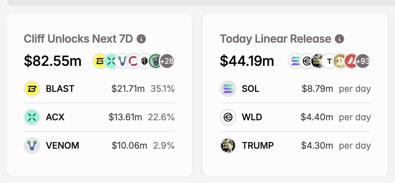The image size is (395, 183).
Task: Click the Dogecoin logo in linear release stack
Action: [x=340, y=61]
